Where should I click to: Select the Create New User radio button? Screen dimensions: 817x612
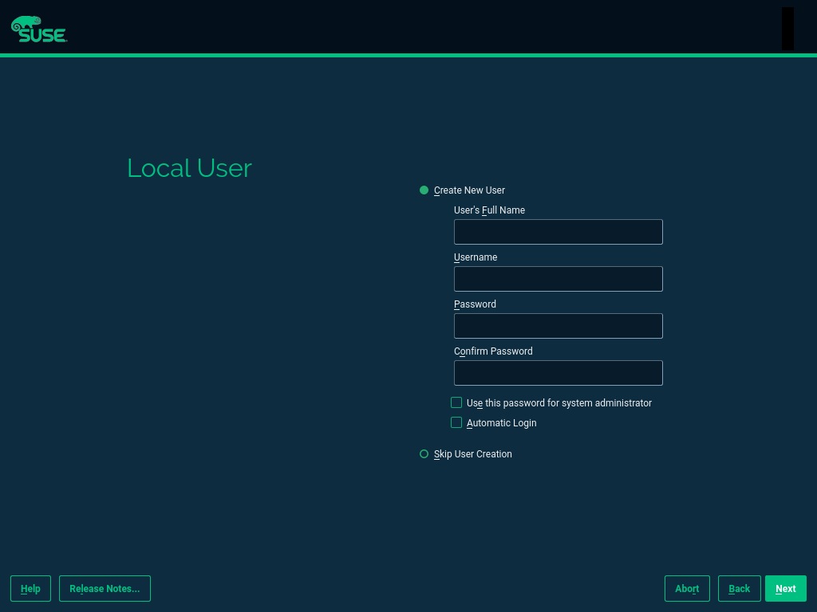tap(424, 190)
